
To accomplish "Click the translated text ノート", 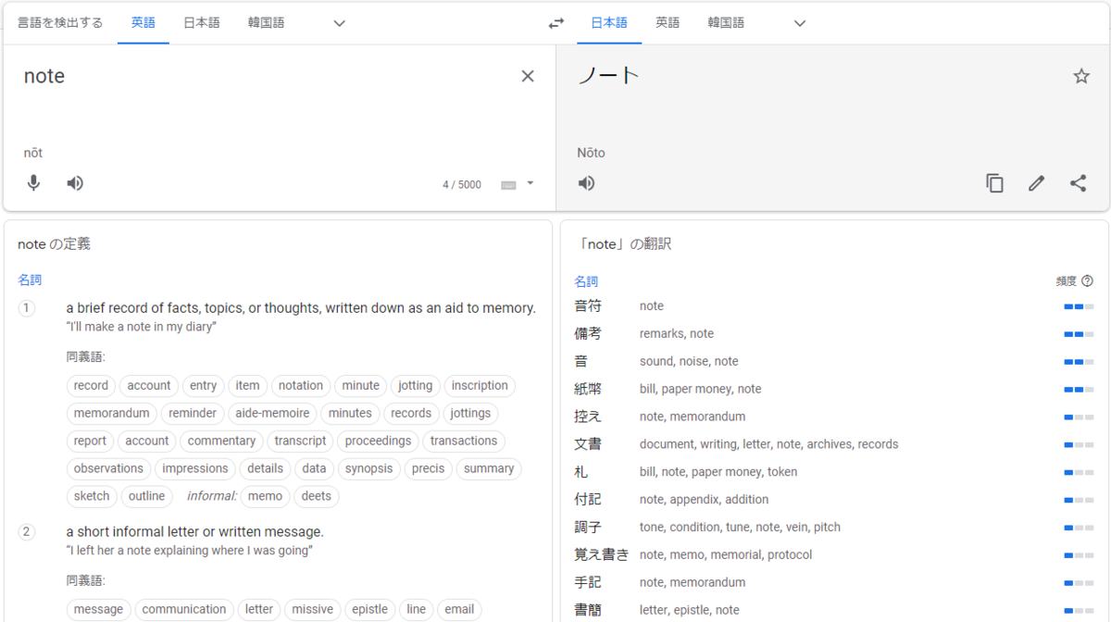I will coord(608,76).
